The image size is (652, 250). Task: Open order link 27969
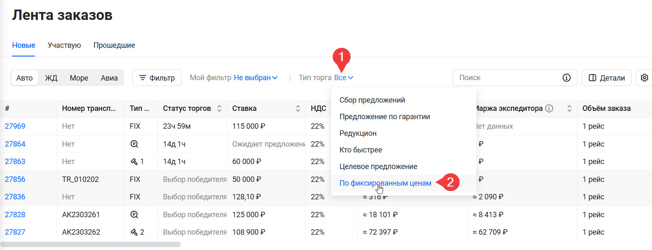click(x=15, y=126)
